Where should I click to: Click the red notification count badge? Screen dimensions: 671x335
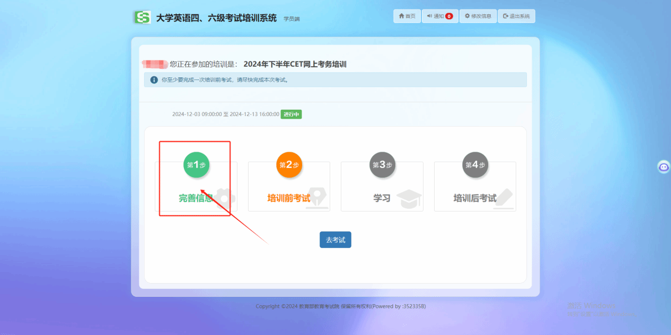click(449, 16)
